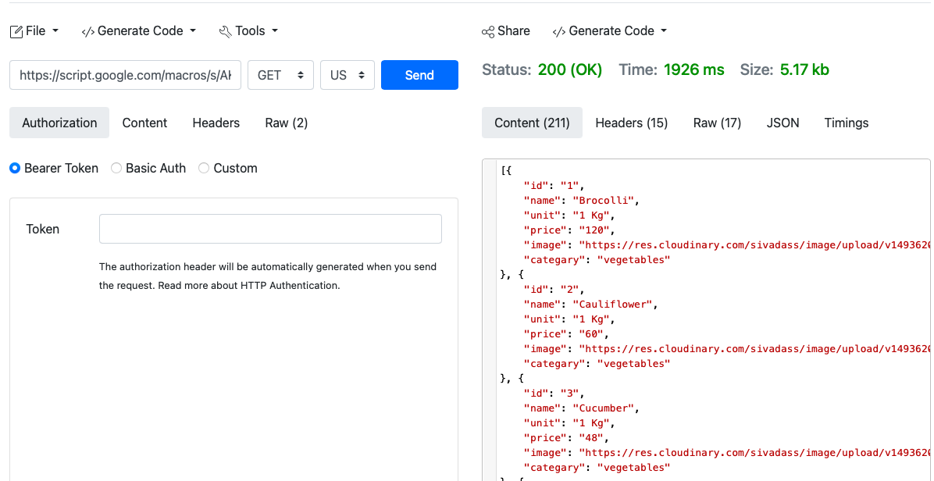Click the File edit icon
Screen dimensions: 934x481
tap(16, 31)
